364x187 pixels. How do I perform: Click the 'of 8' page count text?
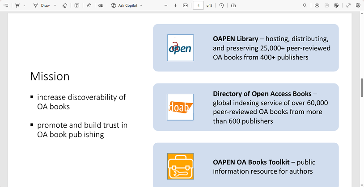tap(209, 5)
